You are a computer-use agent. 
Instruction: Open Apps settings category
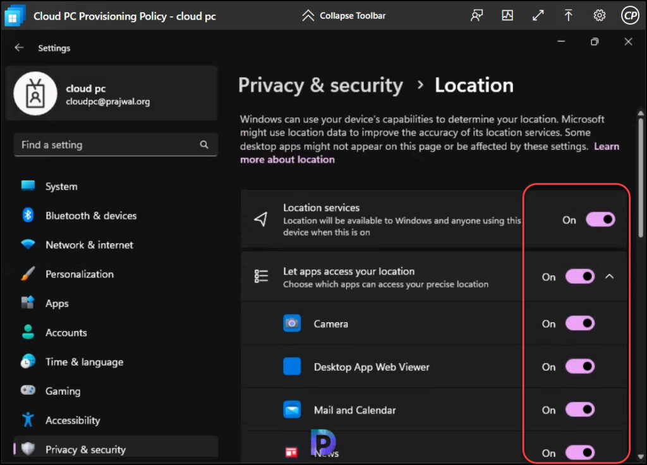[x=116, y=303]
